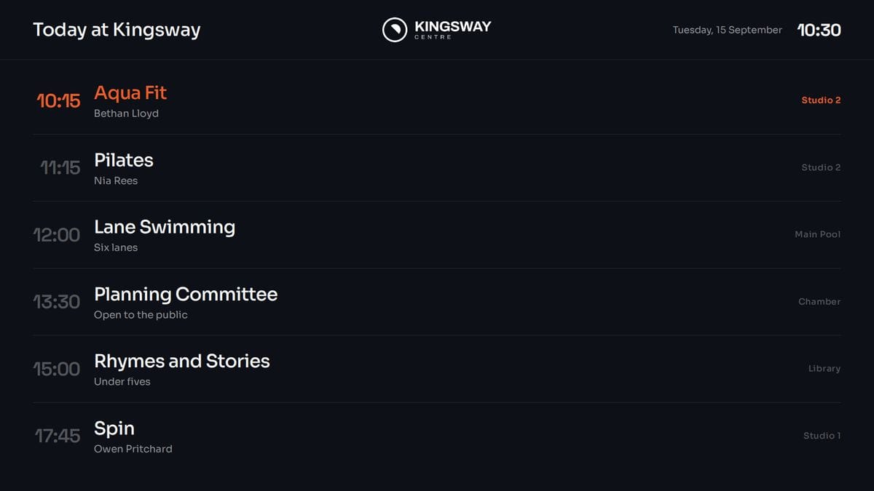Click the 11:15 Pilates time

tap(60, 168)
